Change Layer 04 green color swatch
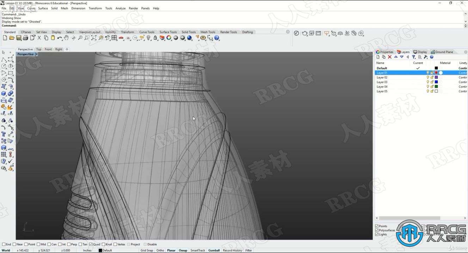Screen dimensions: 468x253 click(x=436, y=86)
